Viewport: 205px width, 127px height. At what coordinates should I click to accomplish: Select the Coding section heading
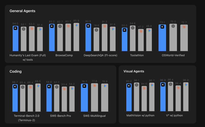click(16, 72)
